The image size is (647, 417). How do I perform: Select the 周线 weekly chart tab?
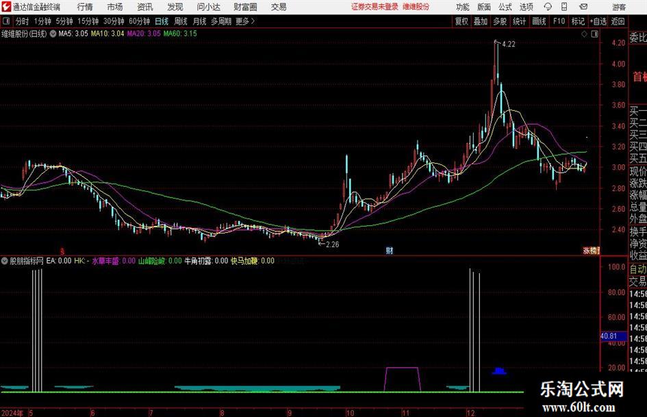coord(180,21)
